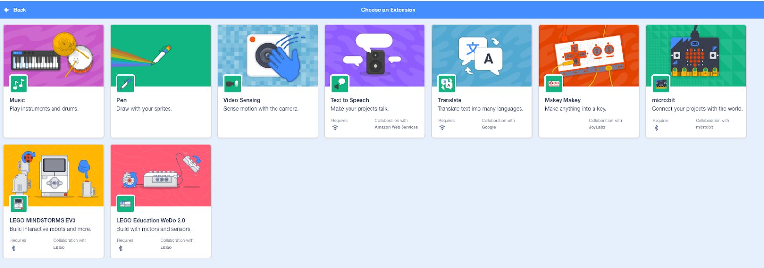Click the Makey Makey small badge icon
Screen dimensions: 764x268
pyautogui.click(x=554, y=84)
